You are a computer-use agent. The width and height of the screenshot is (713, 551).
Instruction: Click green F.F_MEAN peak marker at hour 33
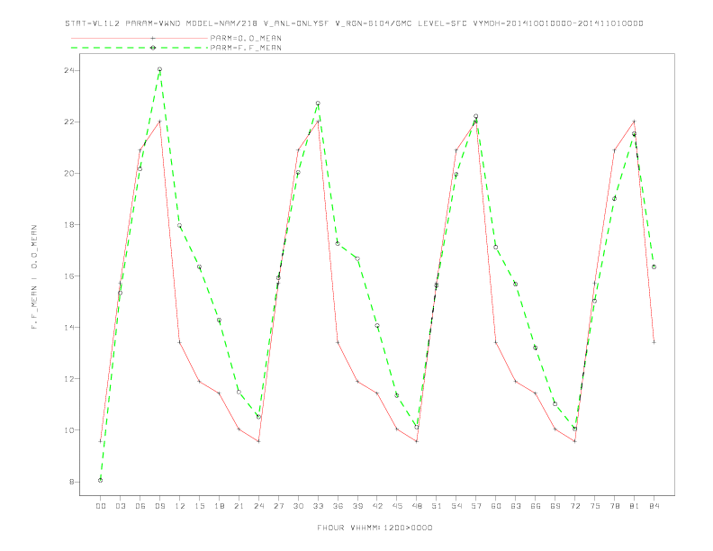(x=318, y=104)
